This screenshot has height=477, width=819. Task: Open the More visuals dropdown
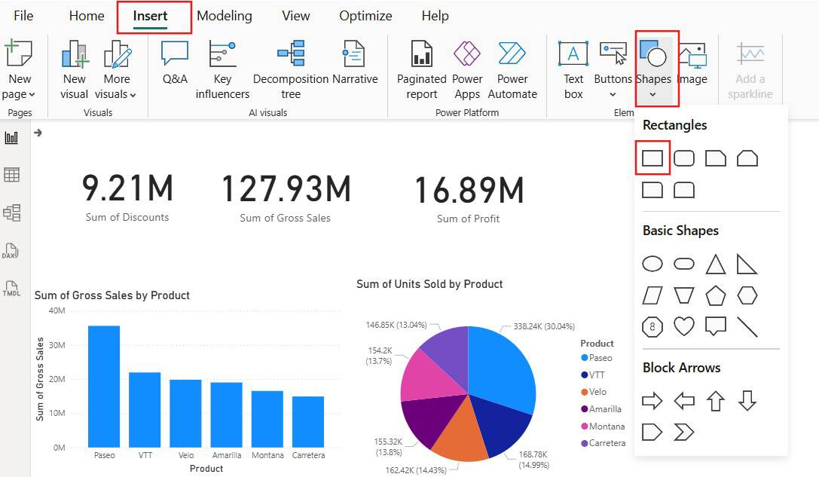coord(117,94)
